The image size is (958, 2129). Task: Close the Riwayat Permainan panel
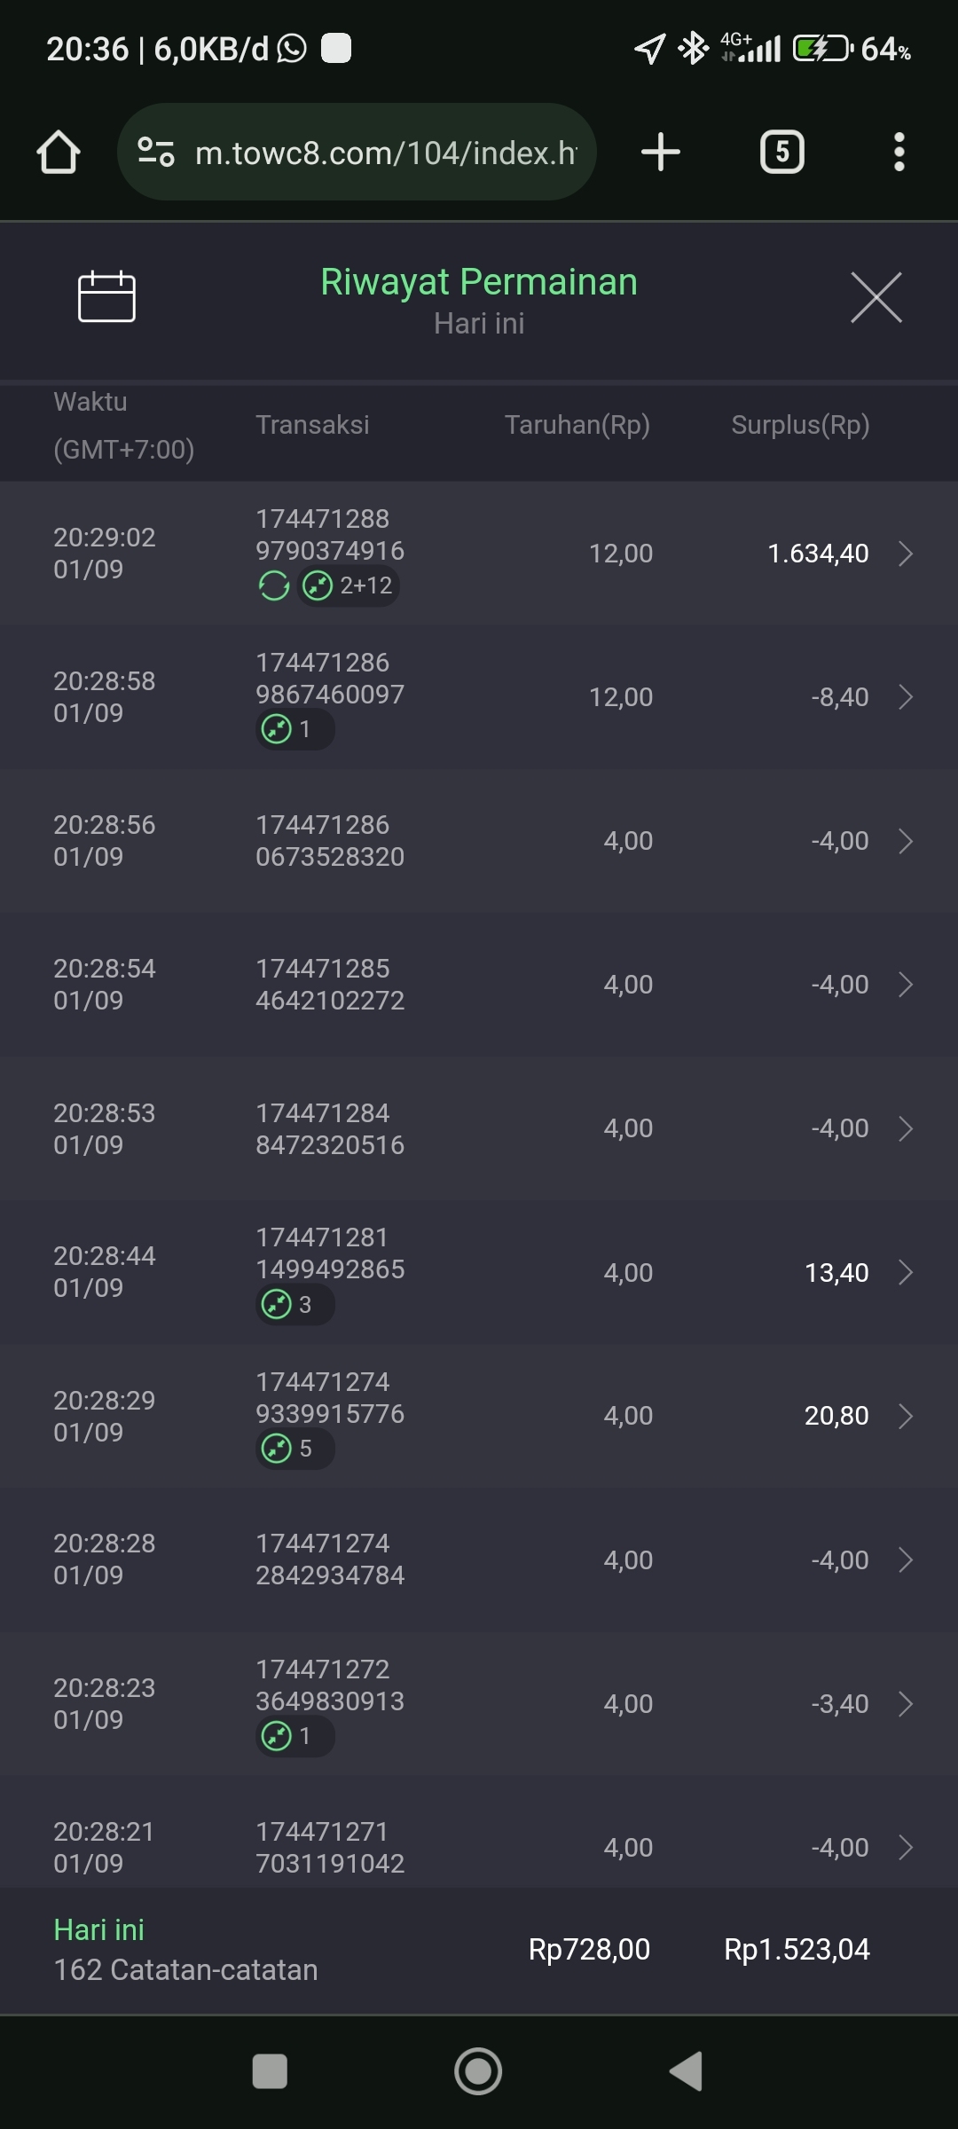pos(876,297)
